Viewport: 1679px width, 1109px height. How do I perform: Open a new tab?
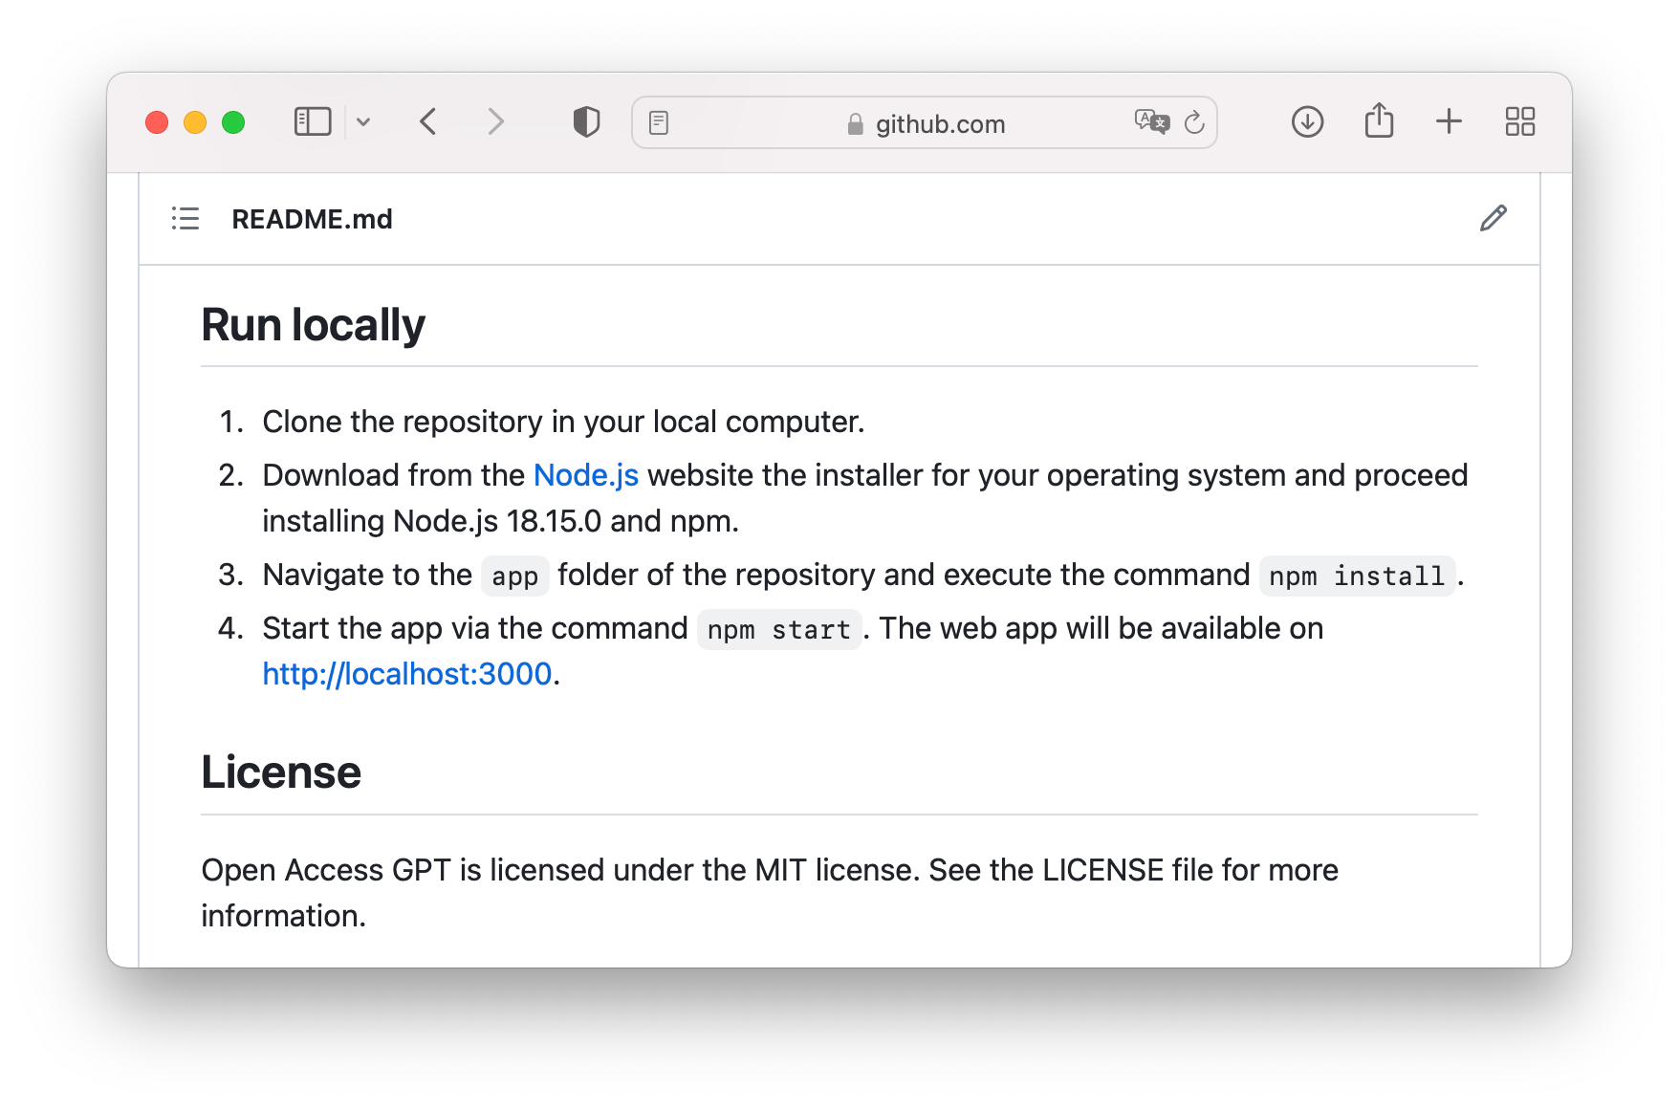(1448, 121)
